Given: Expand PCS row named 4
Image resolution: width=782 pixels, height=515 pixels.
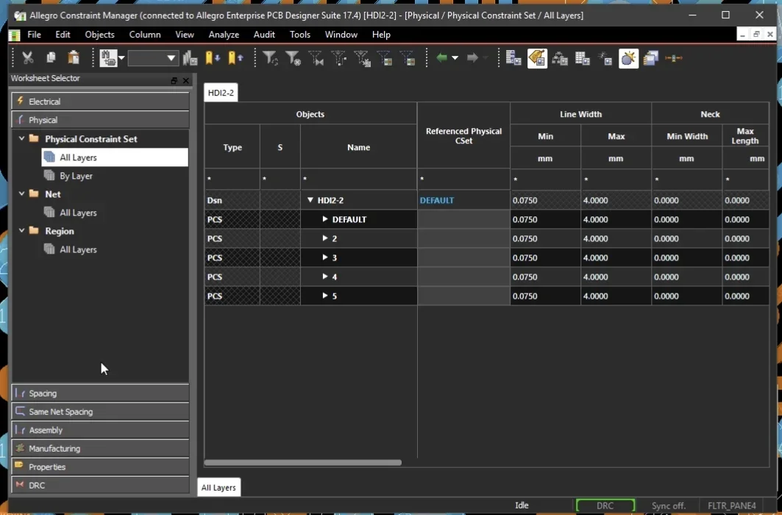Looking at the screenshot, I should (325, 276).
